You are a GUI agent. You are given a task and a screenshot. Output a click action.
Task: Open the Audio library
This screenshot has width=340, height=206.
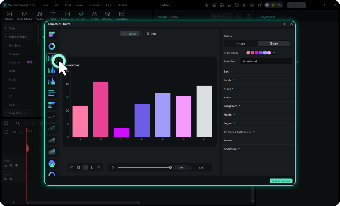pyautogui.click(x=39, y=16)
